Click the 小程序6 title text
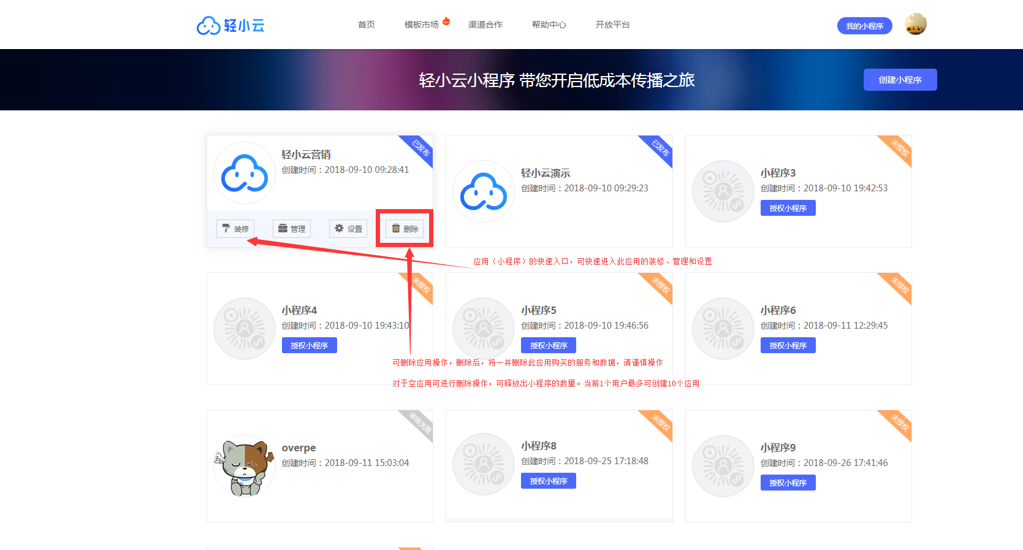Viewport: 1023px width, 550px height. point(778,310)
